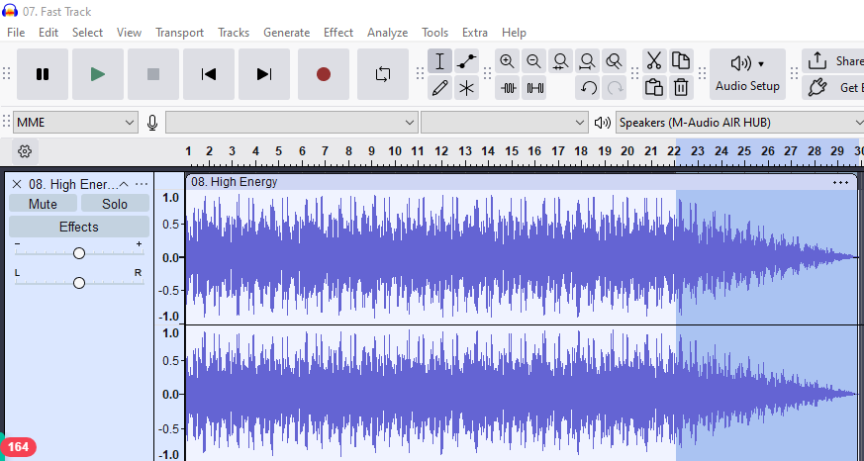This screenshot has width=864, height=461.
Task: Click the Zoom Out magnifier
Action: pos(533,61)
